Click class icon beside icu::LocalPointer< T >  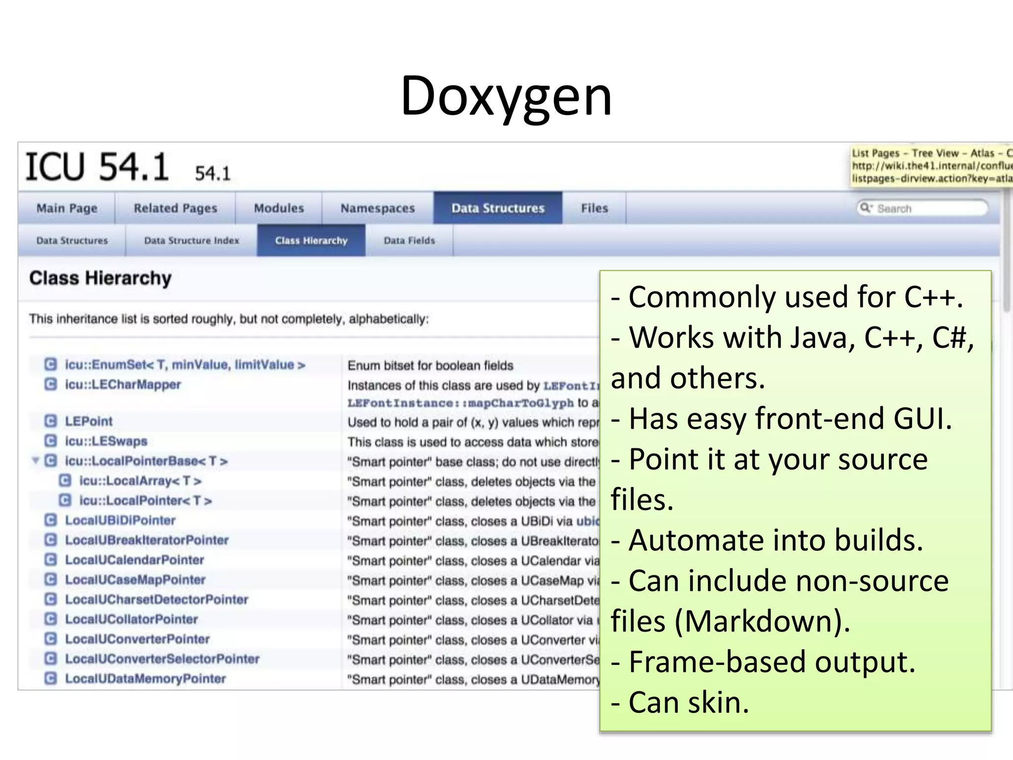click(x=65, y=500)
